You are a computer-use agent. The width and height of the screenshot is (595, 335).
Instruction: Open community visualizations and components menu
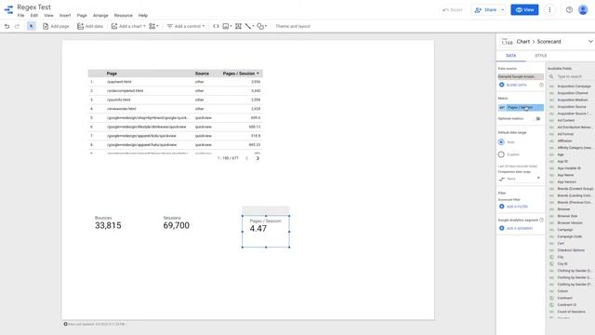point(153,26)
